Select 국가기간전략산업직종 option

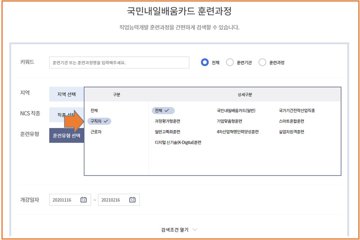(297, 111)
